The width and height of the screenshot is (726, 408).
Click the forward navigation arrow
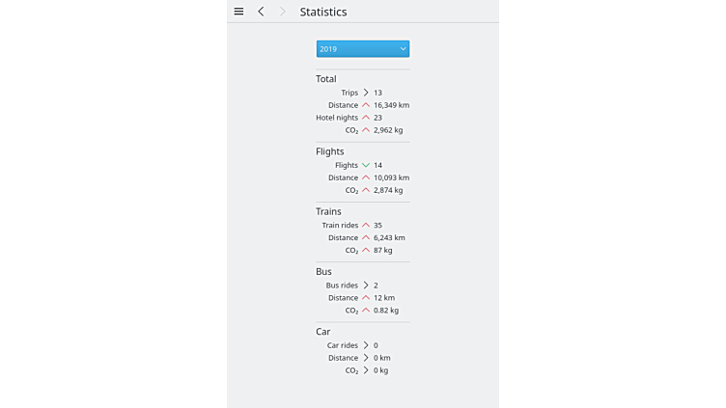[x=283, y=12]
